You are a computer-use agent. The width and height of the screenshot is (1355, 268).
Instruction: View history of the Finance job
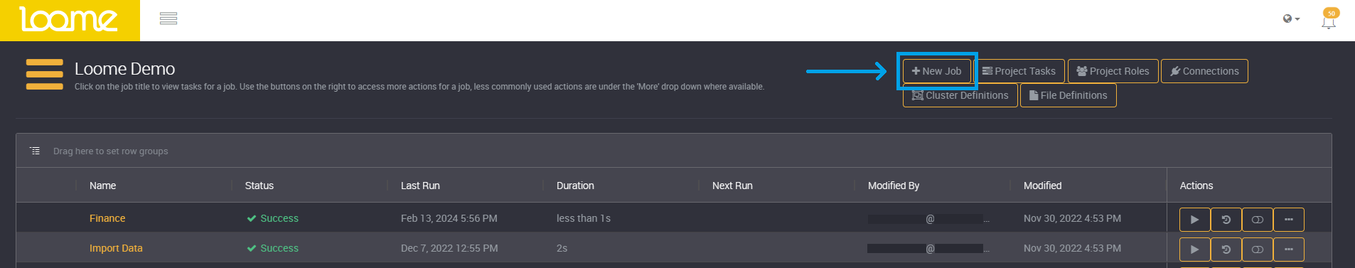[1226, 220]
